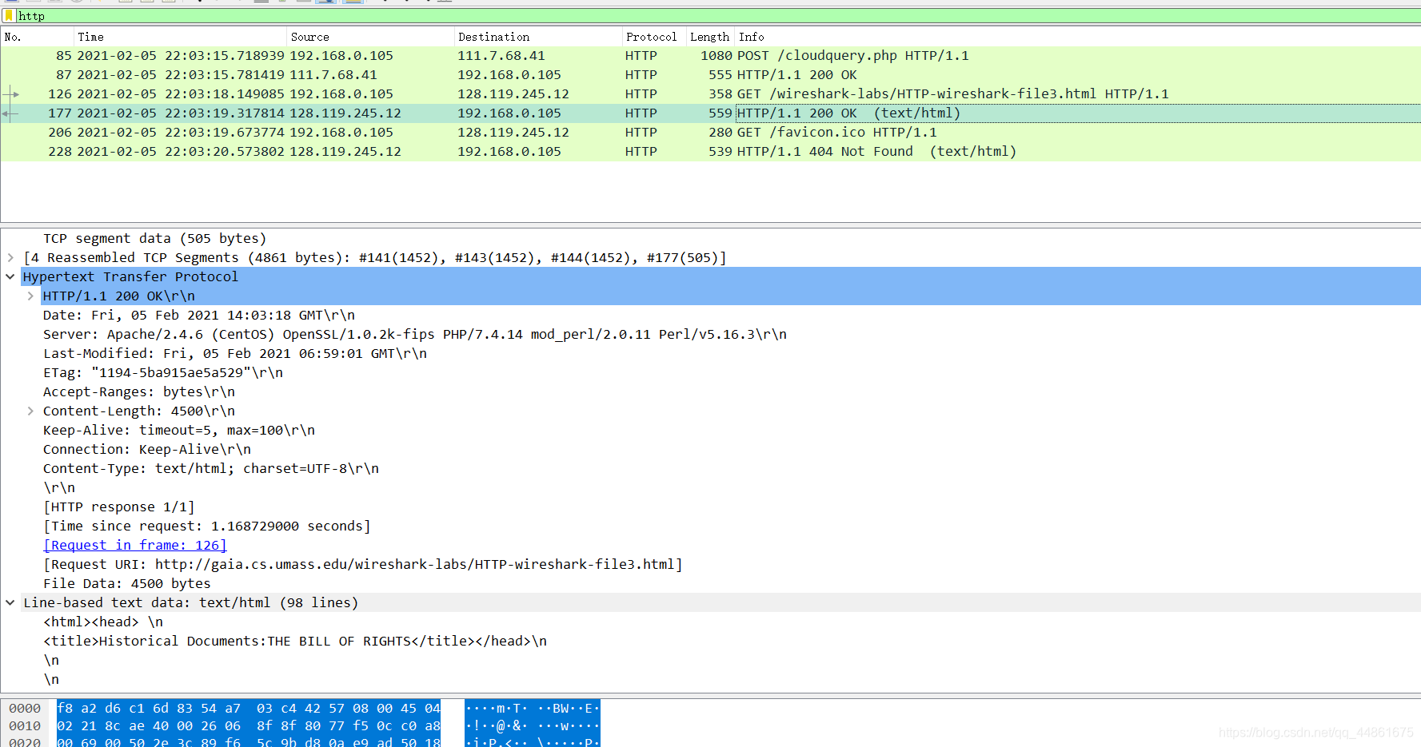Screen dimensions: 1421x747
Task: Sort packets by the Destination column header
Action: pos(538,37)
